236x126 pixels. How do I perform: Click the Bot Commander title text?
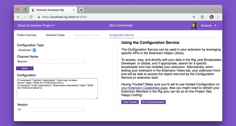[x=121, y=25]
